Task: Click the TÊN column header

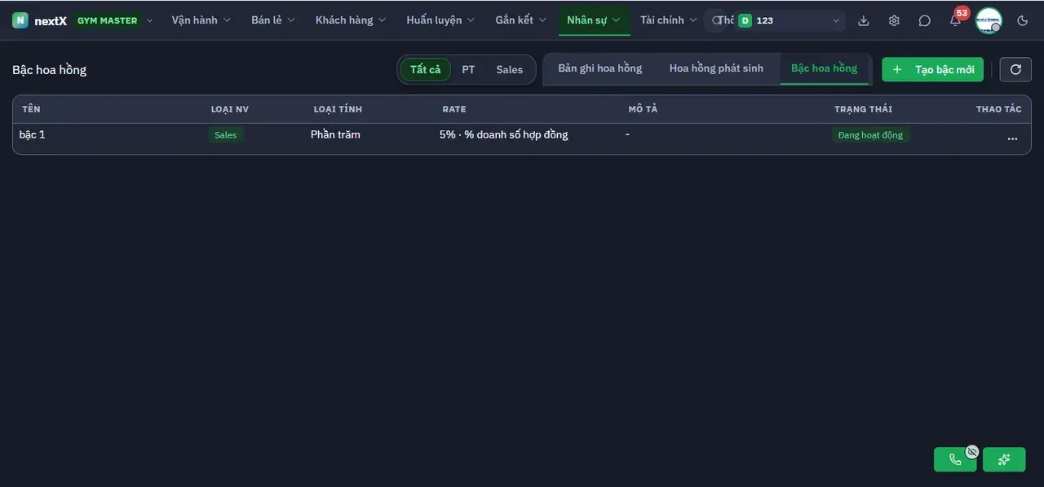Action: [x=31, y=109]
